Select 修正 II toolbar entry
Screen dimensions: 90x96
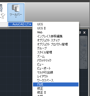tap(56, 92)
